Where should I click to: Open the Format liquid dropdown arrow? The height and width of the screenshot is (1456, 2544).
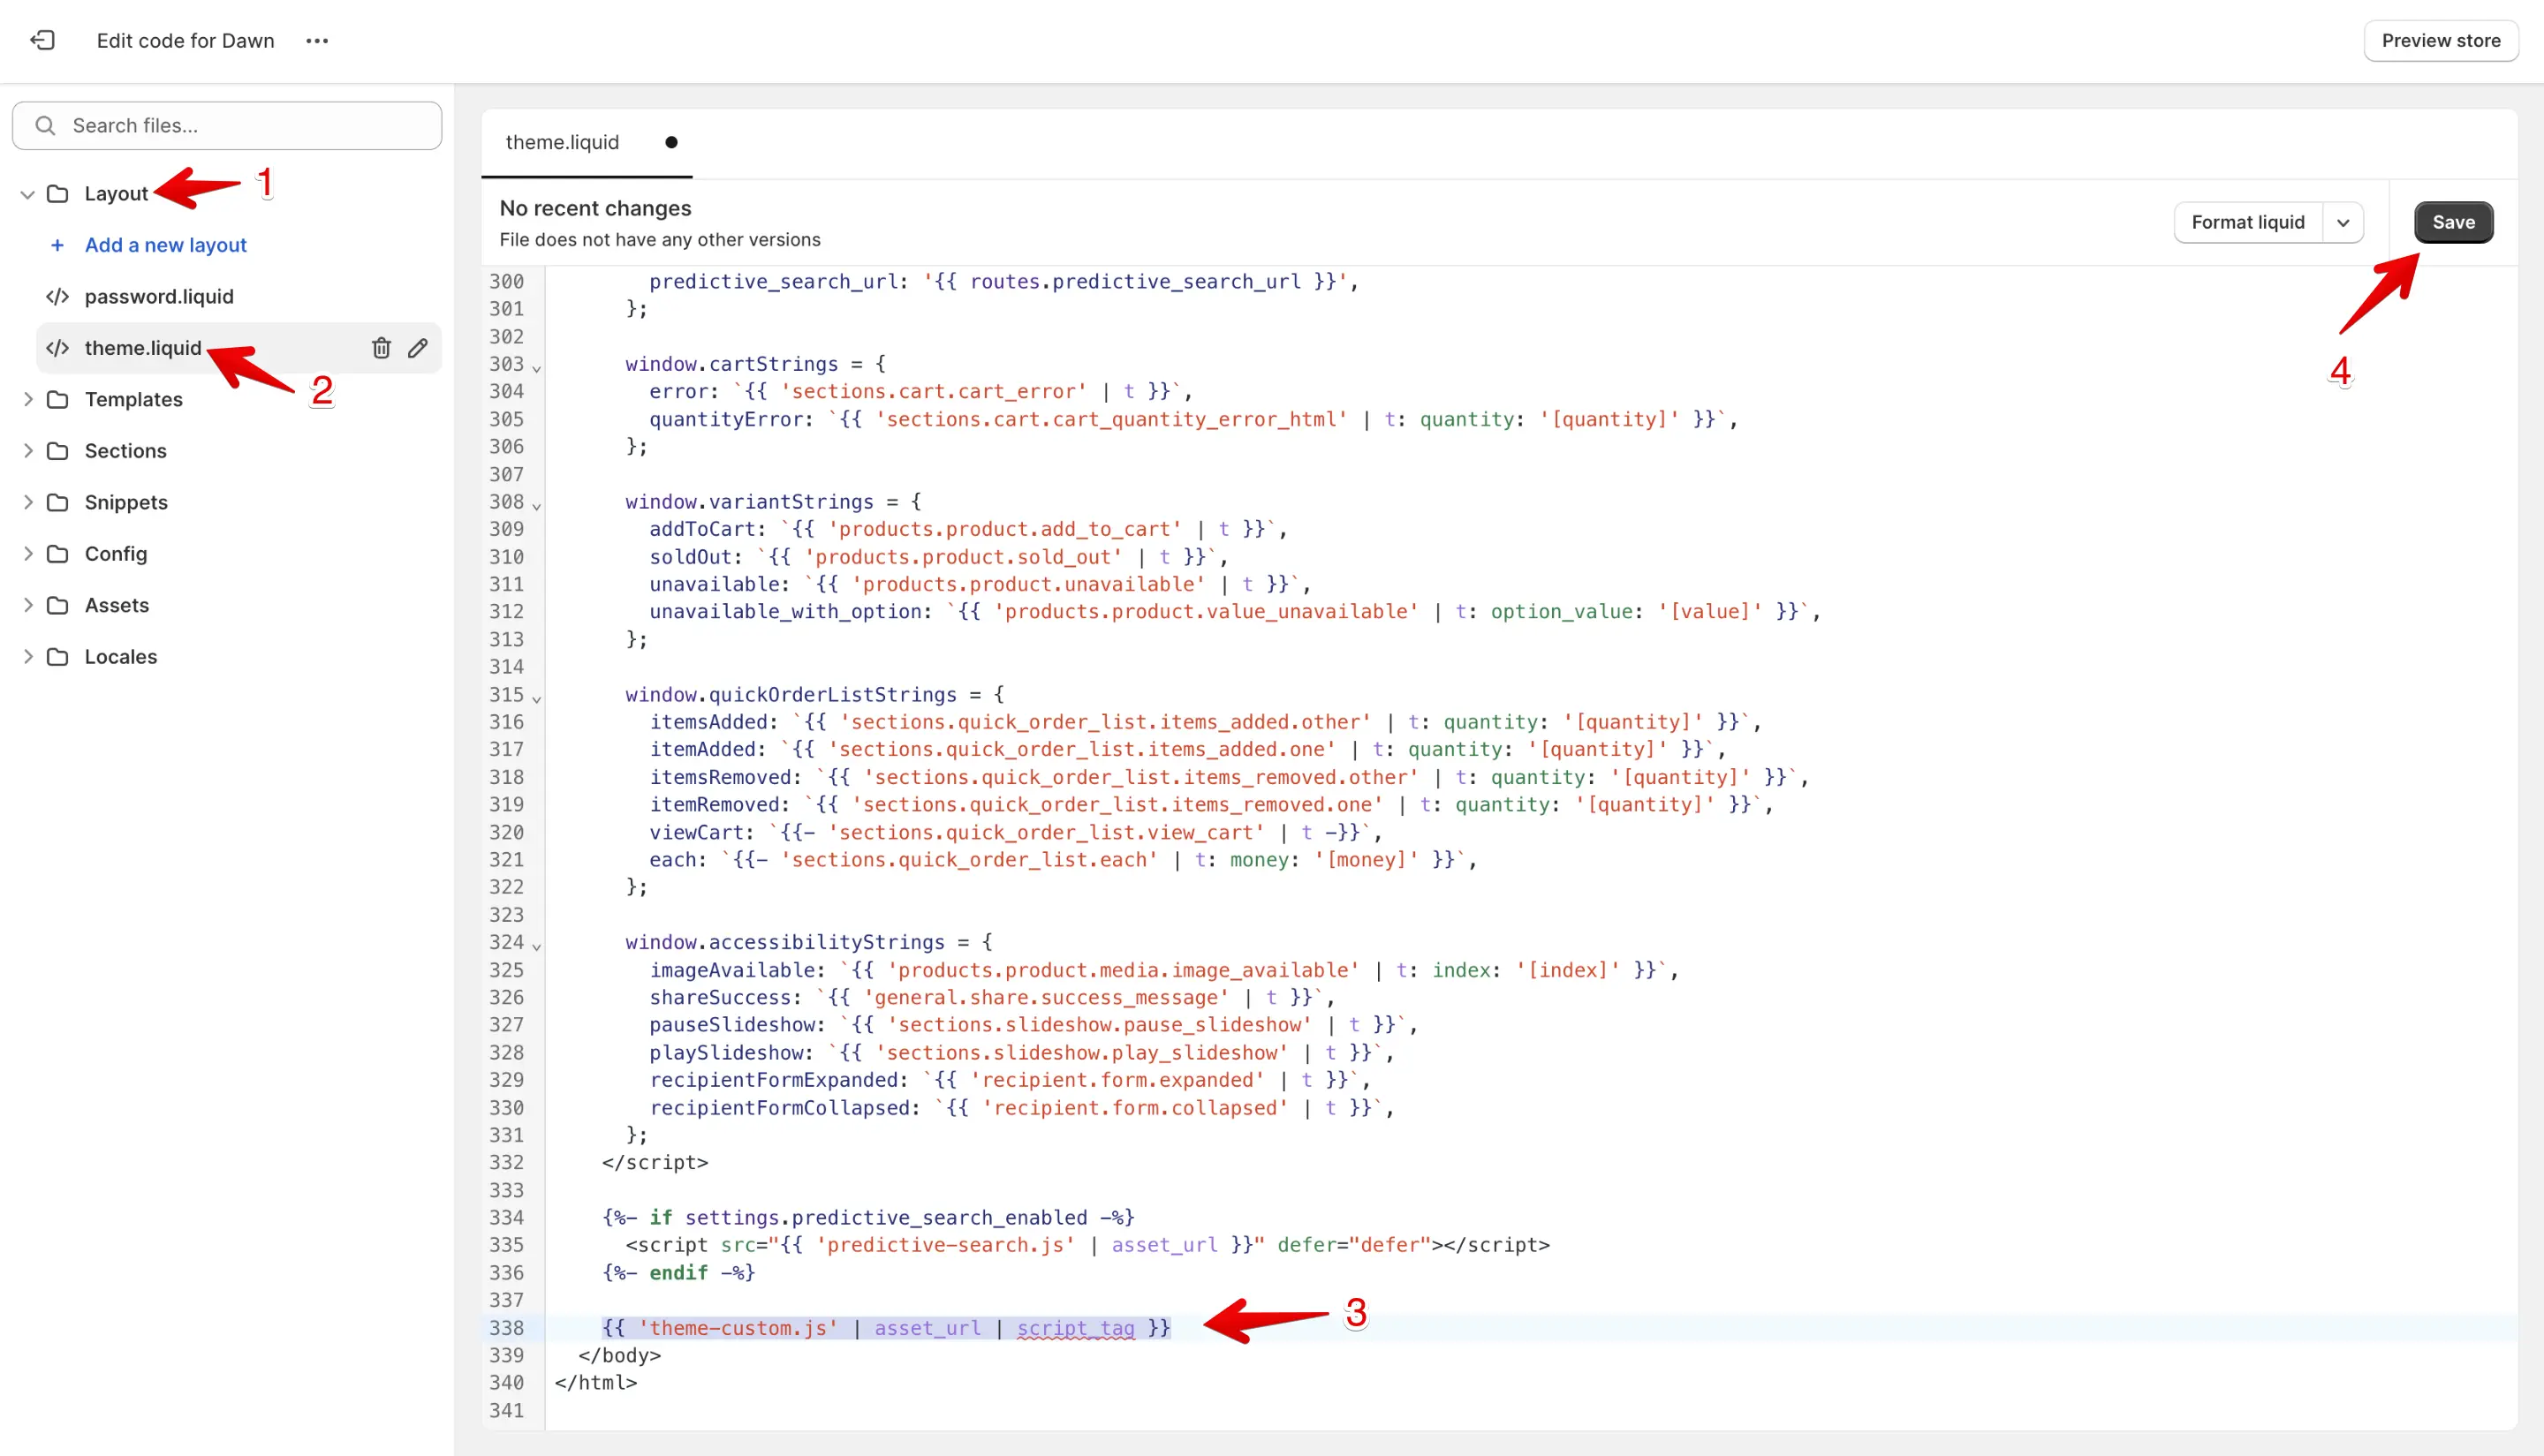pyautogui.click(x=2343, y=222)
